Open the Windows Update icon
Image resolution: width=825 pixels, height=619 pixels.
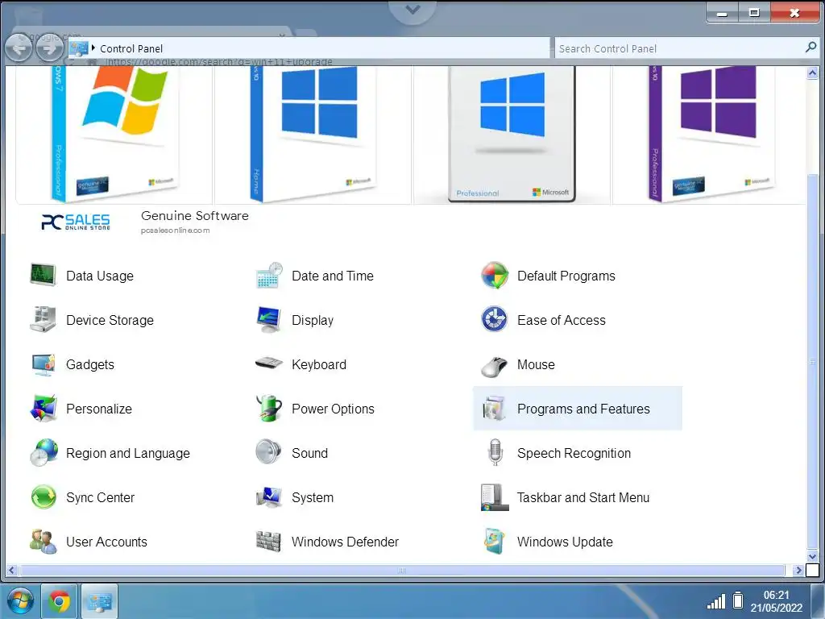[x=495, y=541]
